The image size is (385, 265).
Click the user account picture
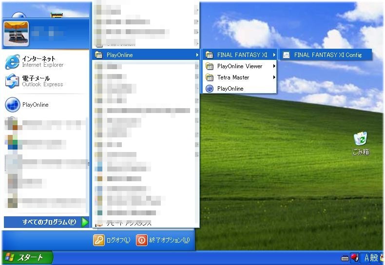click(x=16, y=34)
